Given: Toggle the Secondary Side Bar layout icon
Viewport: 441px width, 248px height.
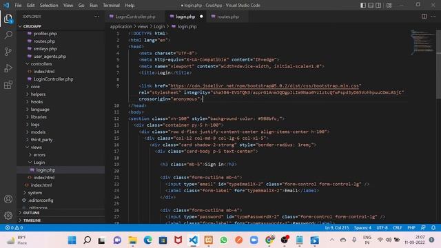Looking at the screenshot, I should coord(378,5).
